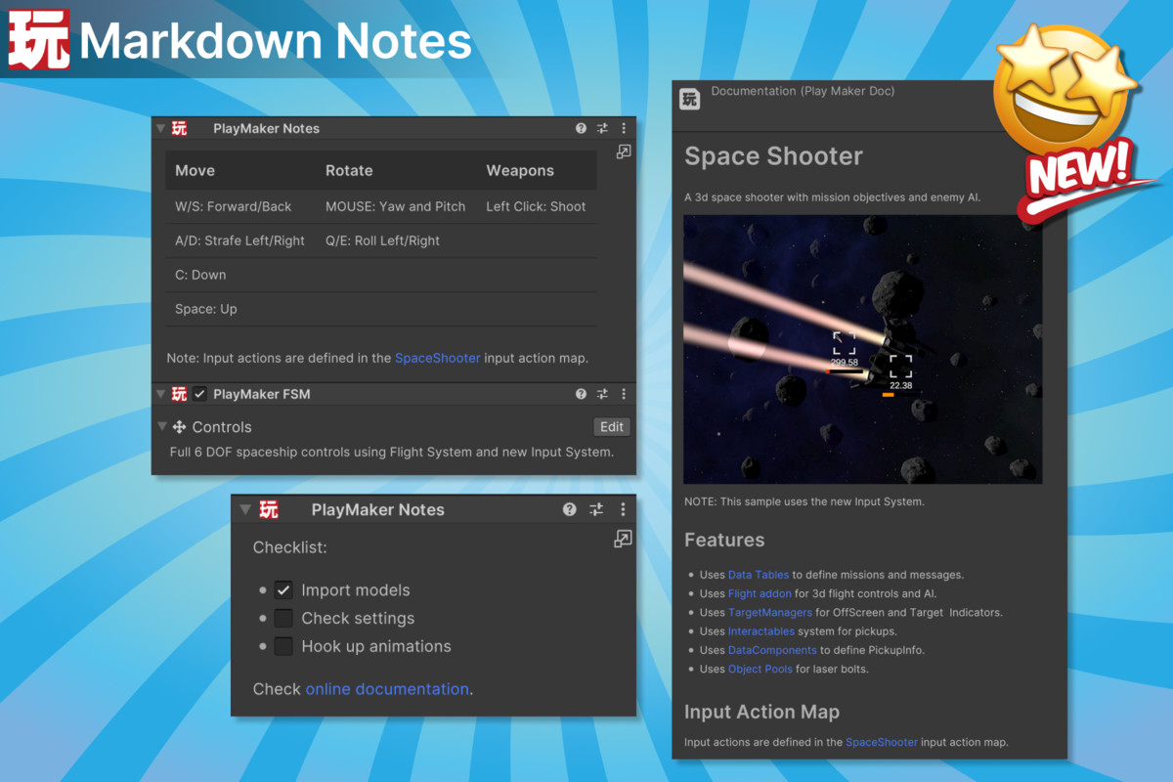Click the Features heading

[724, 540]
